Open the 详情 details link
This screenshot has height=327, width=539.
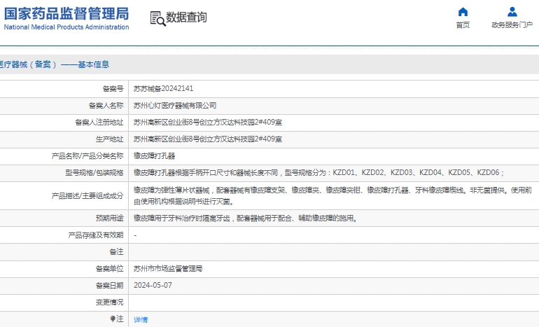[141, 319]
